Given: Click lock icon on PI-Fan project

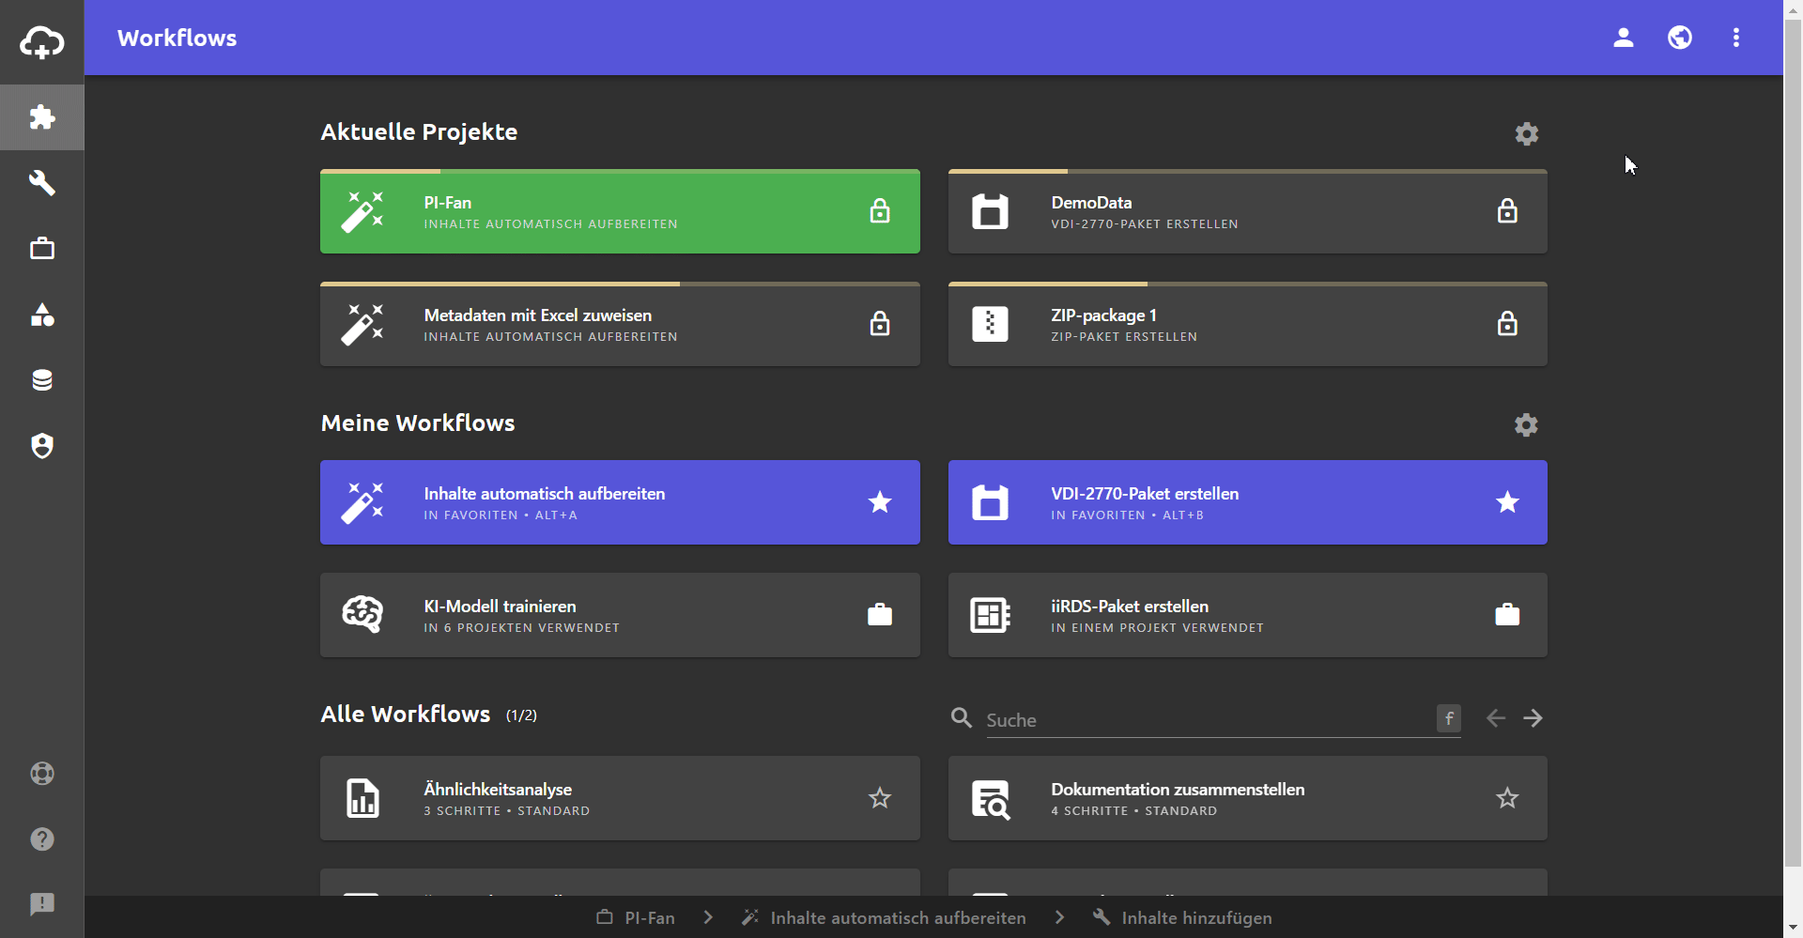Looking at the screenshot, I should 880,211.
